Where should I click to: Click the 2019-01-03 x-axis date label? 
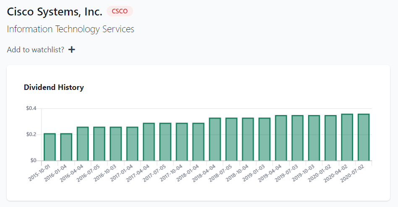pos(254,173)
